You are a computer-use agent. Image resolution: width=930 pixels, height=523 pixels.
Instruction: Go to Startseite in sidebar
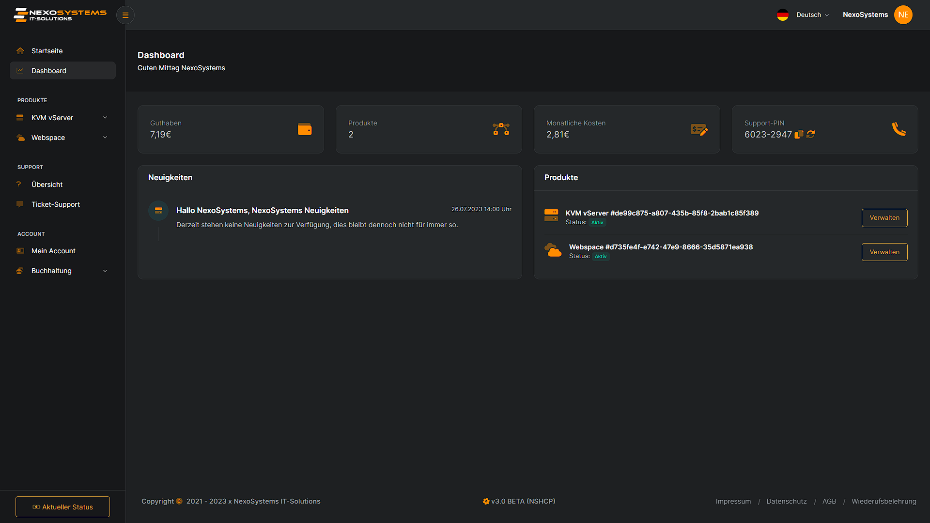pyautogui.click(x=62, y=51)
